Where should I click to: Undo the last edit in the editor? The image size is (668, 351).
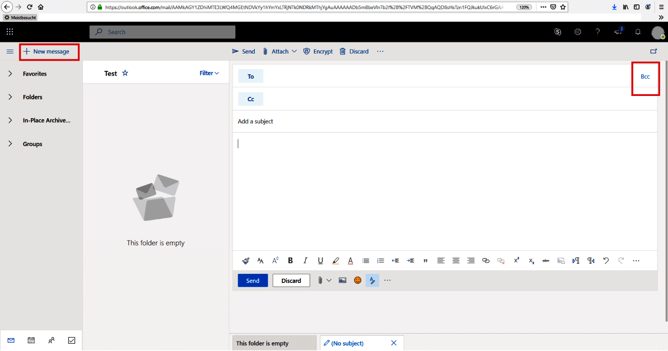pyautogui.click(x=606, y=260)
